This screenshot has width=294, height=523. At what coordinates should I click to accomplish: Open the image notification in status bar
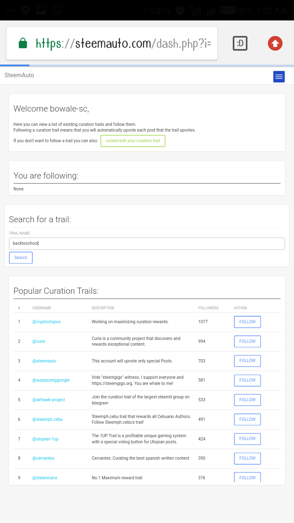[41, 10]
